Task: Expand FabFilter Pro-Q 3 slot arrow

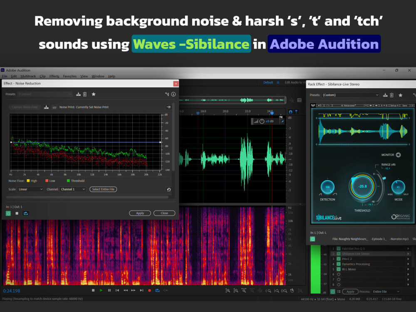Action: (409, 249)
